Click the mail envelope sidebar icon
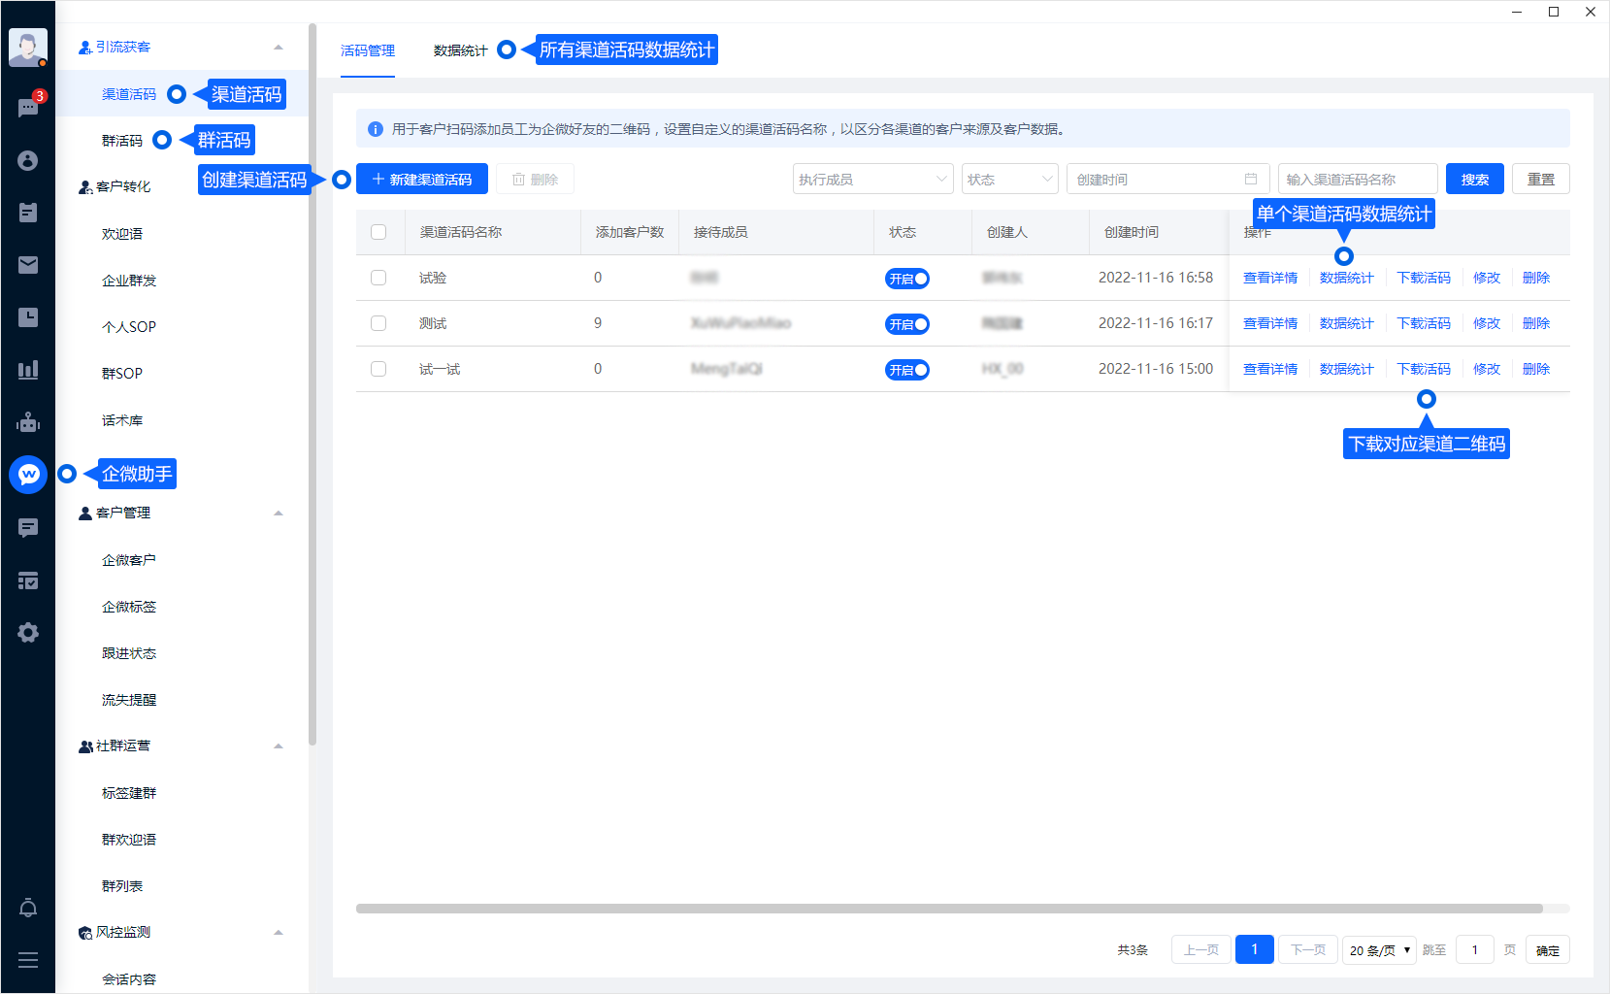 28,265
